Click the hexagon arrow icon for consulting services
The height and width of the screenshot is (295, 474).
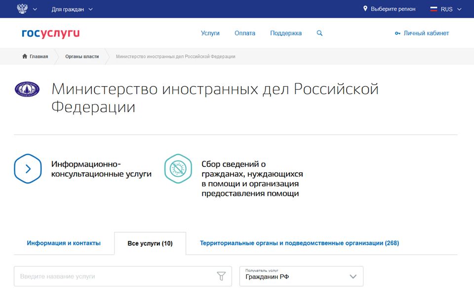pyautogui.click(x=28, y=168)
